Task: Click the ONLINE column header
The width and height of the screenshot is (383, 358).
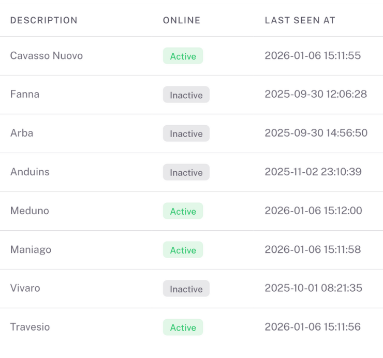Action: [x=181, y=21]
